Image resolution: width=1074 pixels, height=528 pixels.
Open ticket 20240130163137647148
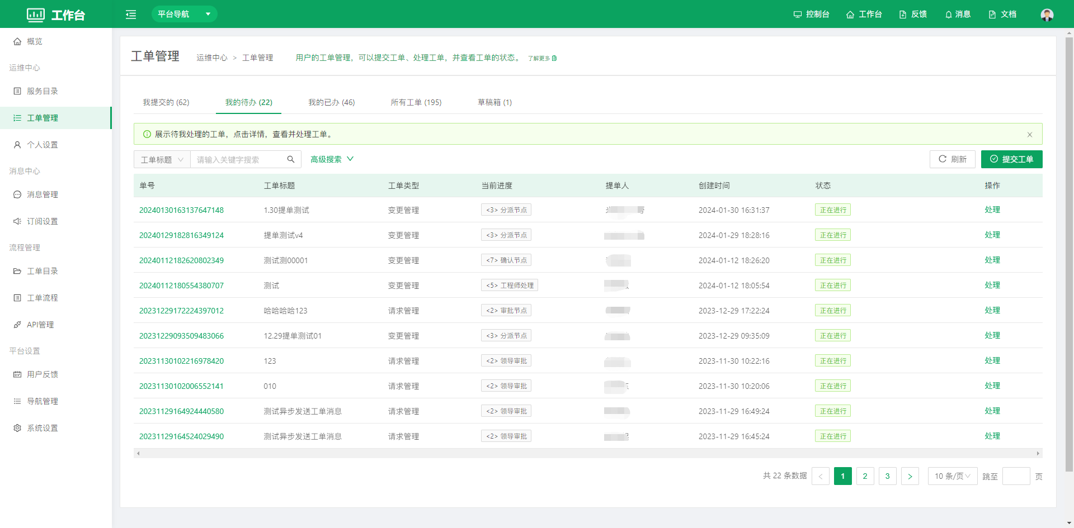pos(181,210)
